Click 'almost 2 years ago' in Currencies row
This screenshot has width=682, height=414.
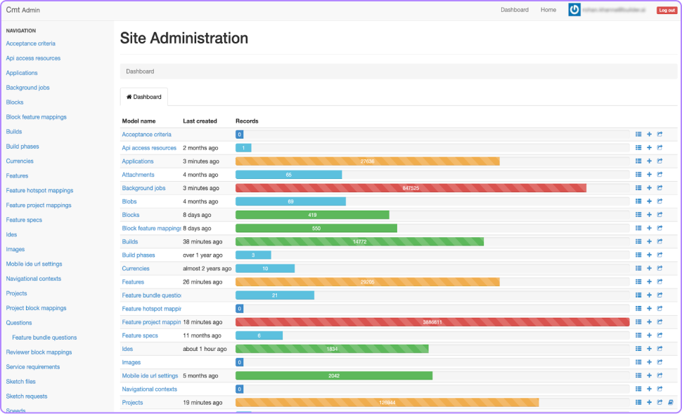pos(207,269)
